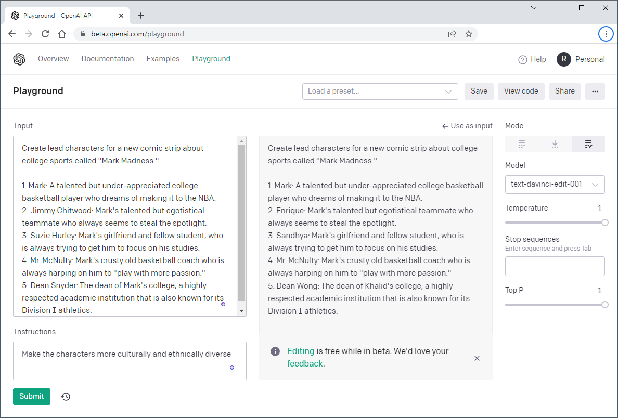Click the Top P value 1

[x=599, y=291]
